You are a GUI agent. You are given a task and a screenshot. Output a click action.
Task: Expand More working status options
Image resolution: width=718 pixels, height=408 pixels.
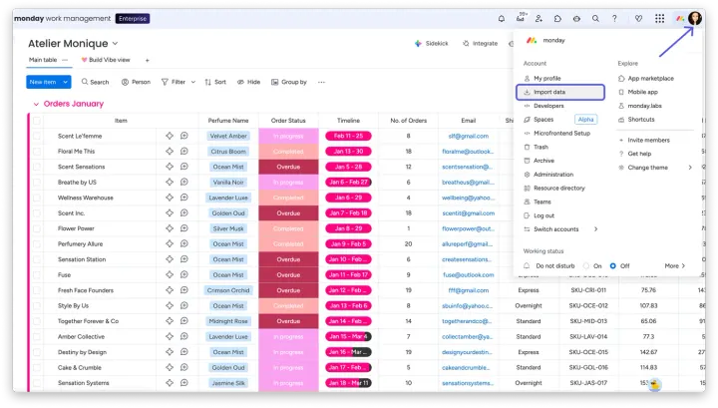pos(675,265)
